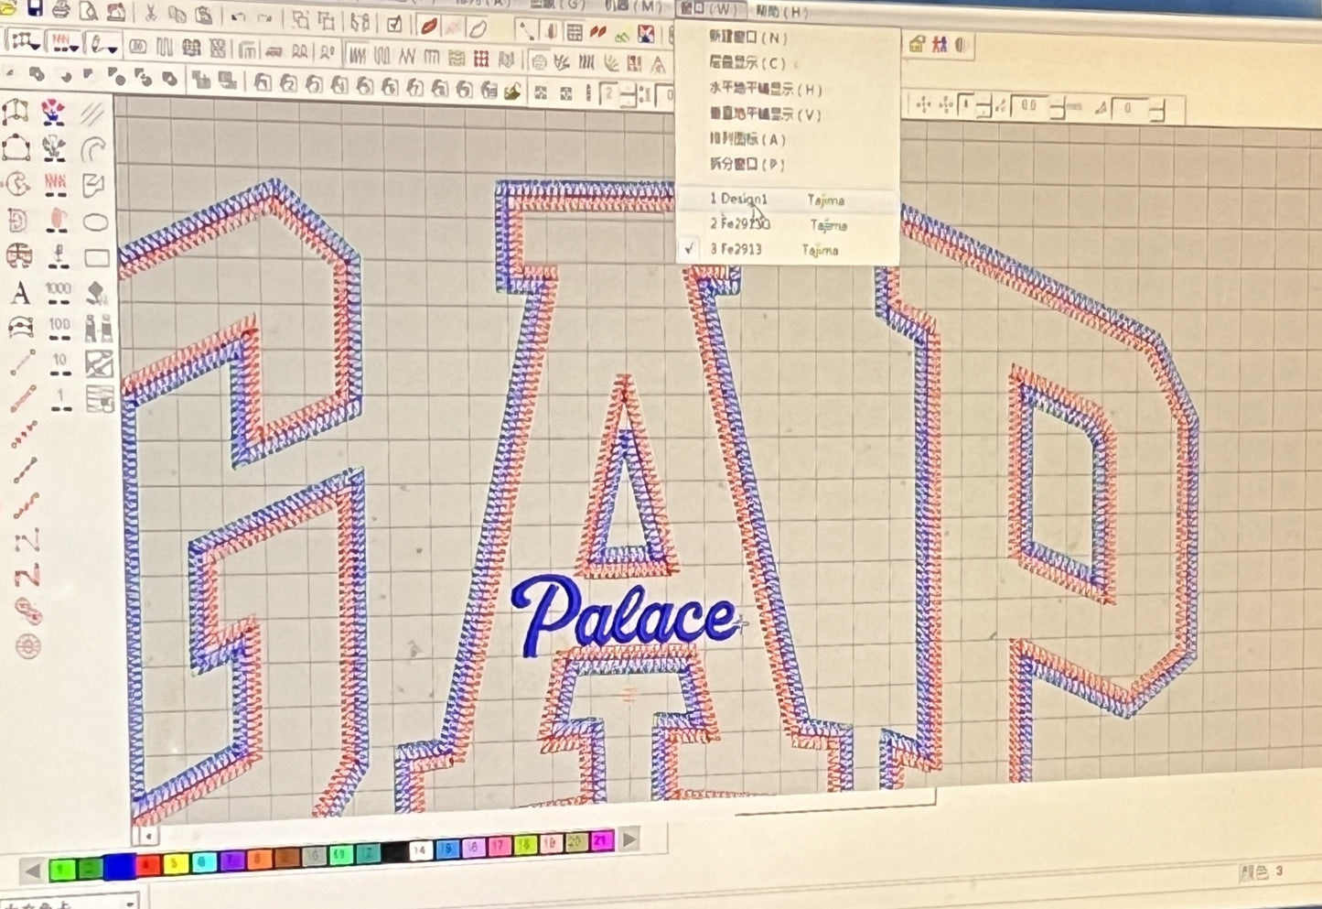The image size is (1322, 909).
Task: Click the Undo arrow icon
Action: 238,16
